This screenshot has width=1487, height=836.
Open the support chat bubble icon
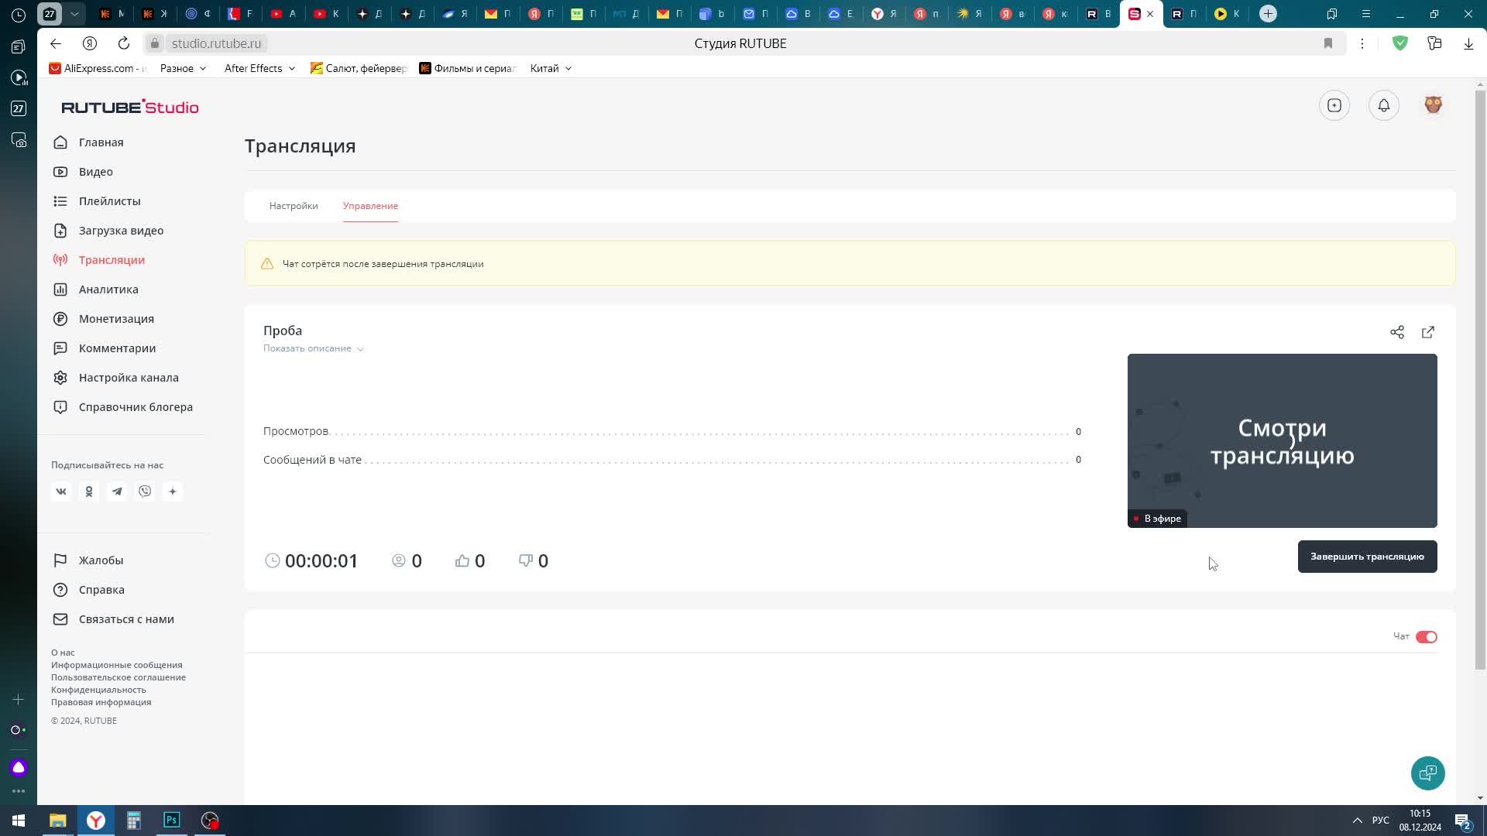(x=1427, y=773)
